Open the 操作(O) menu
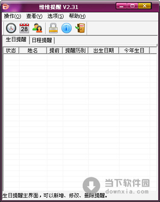The image size is (160, 202). tap(12, 16)
